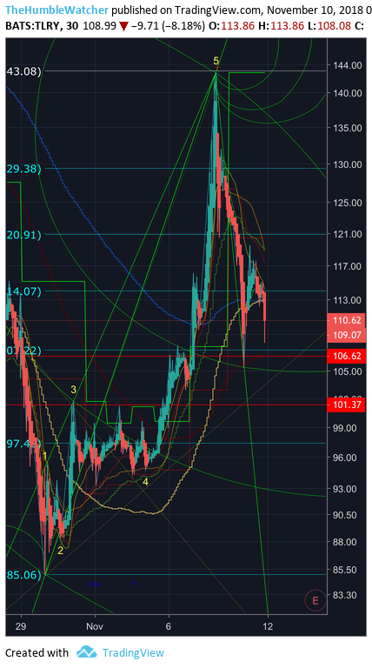
Task: Click the 'Nov' date axis label
Action: [96, 626]
